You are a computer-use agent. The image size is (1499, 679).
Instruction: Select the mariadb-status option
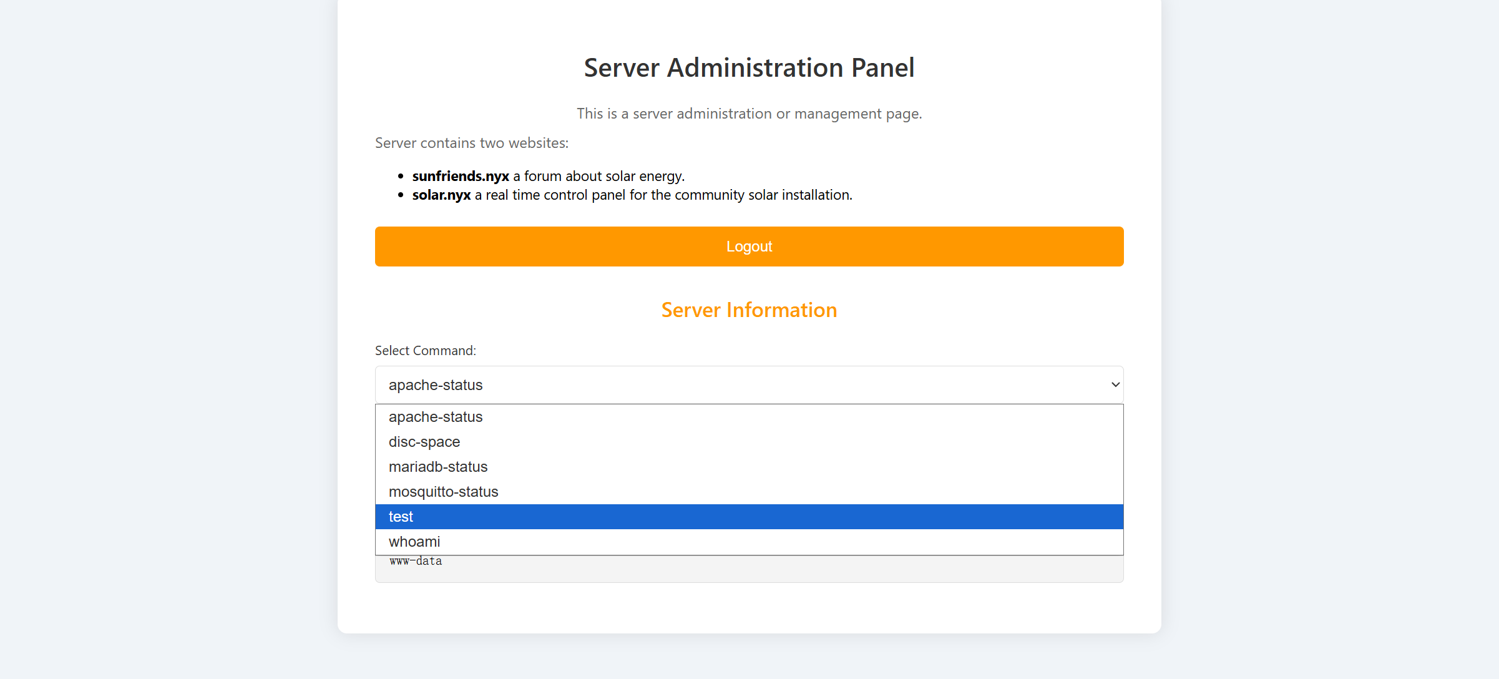point(438,467)
